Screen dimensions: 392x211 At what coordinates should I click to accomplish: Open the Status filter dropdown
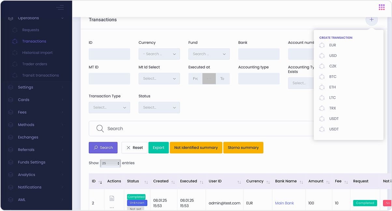(x=159, y=107)
